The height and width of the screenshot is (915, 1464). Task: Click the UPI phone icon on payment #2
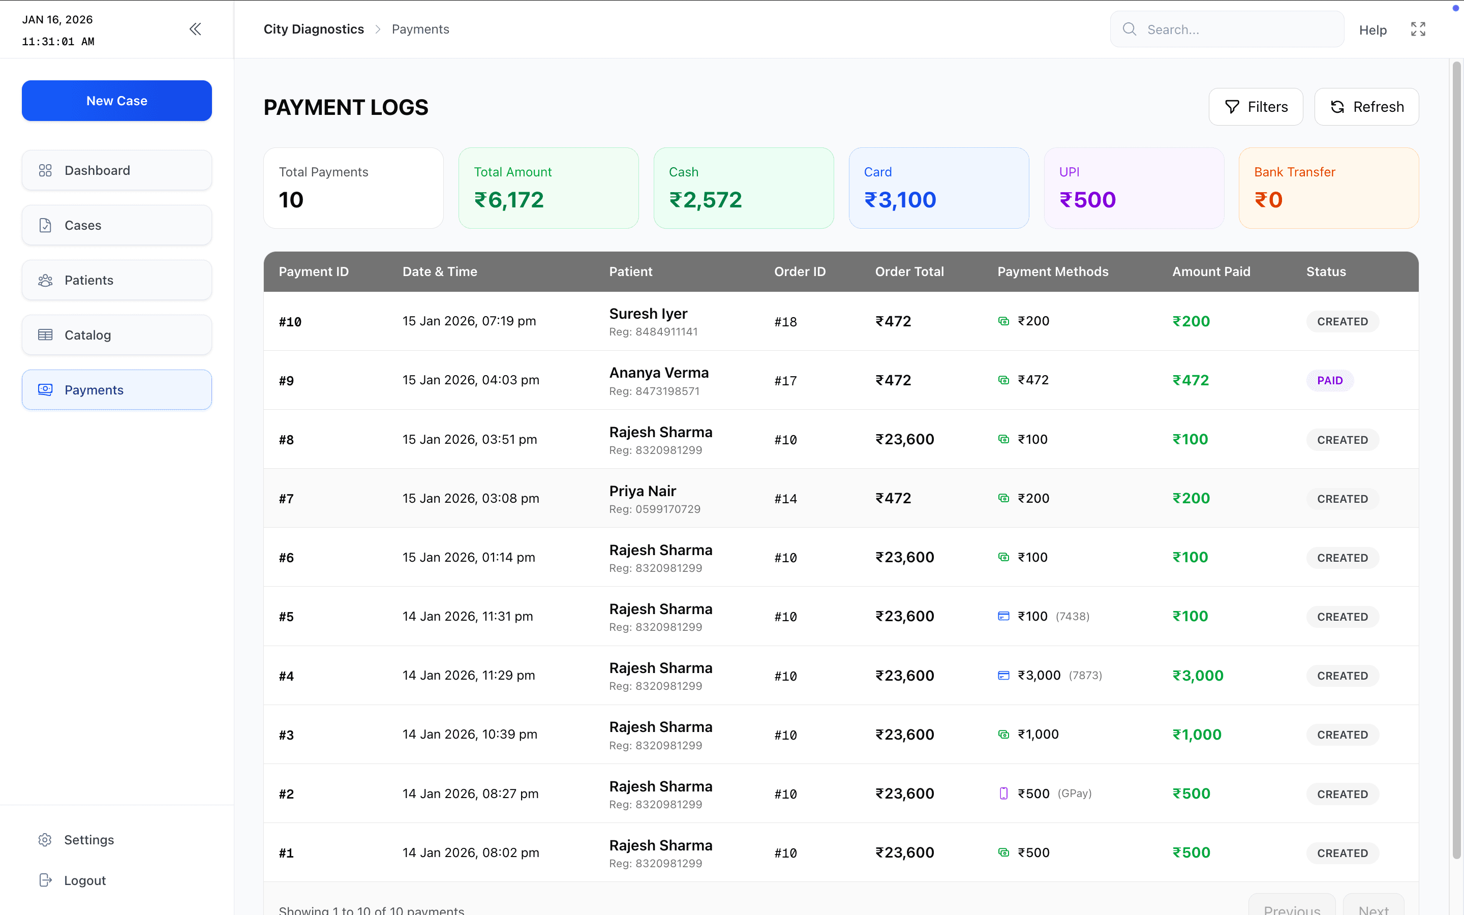coord(1003,794)
